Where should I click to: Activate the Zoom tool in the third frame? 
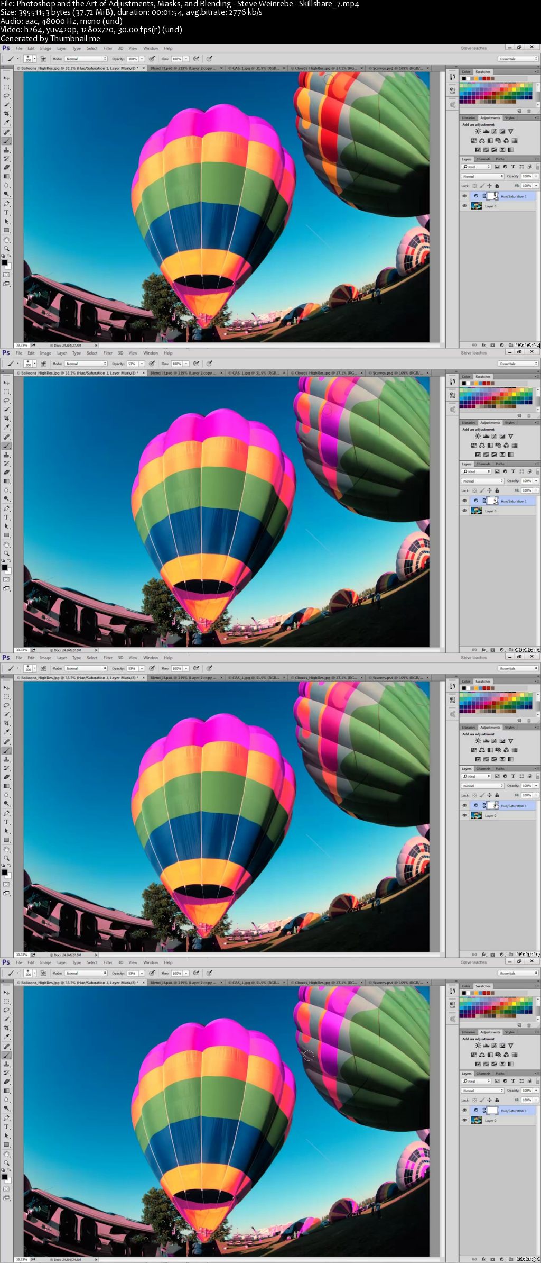click(7, 858)
